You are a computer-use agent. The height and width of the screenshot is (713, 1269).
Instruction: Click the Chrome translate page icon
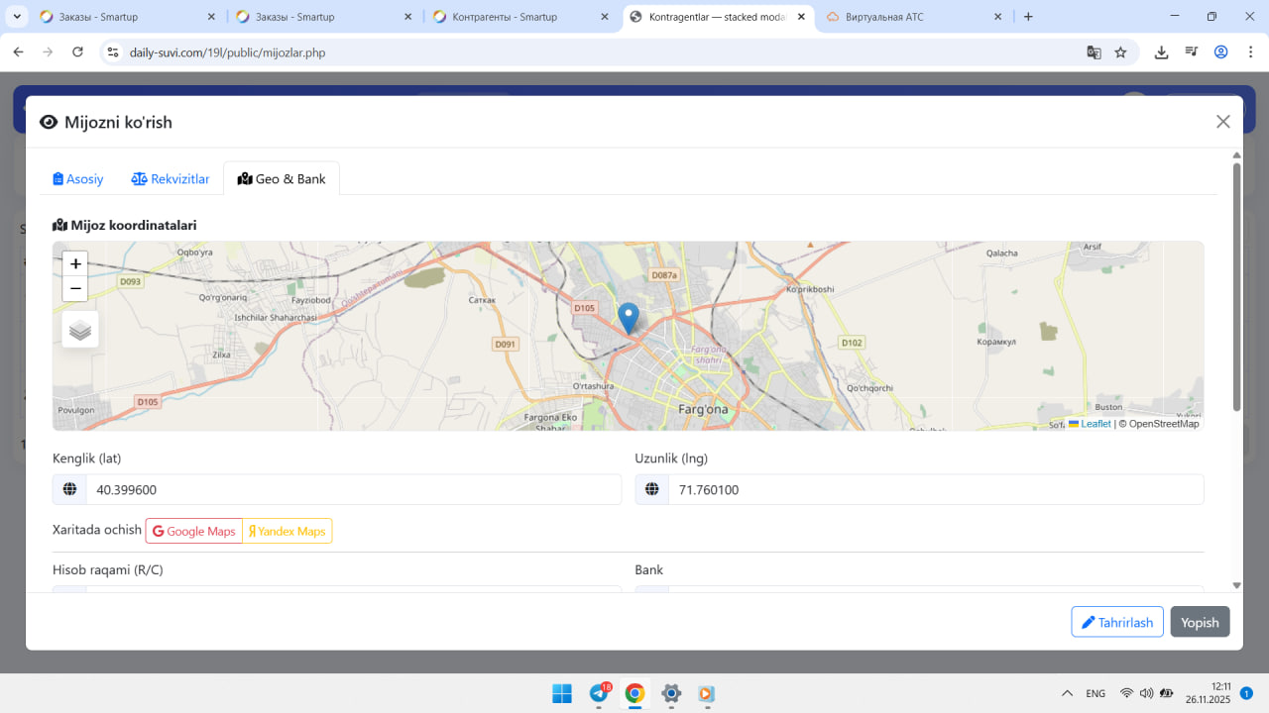1094,52
